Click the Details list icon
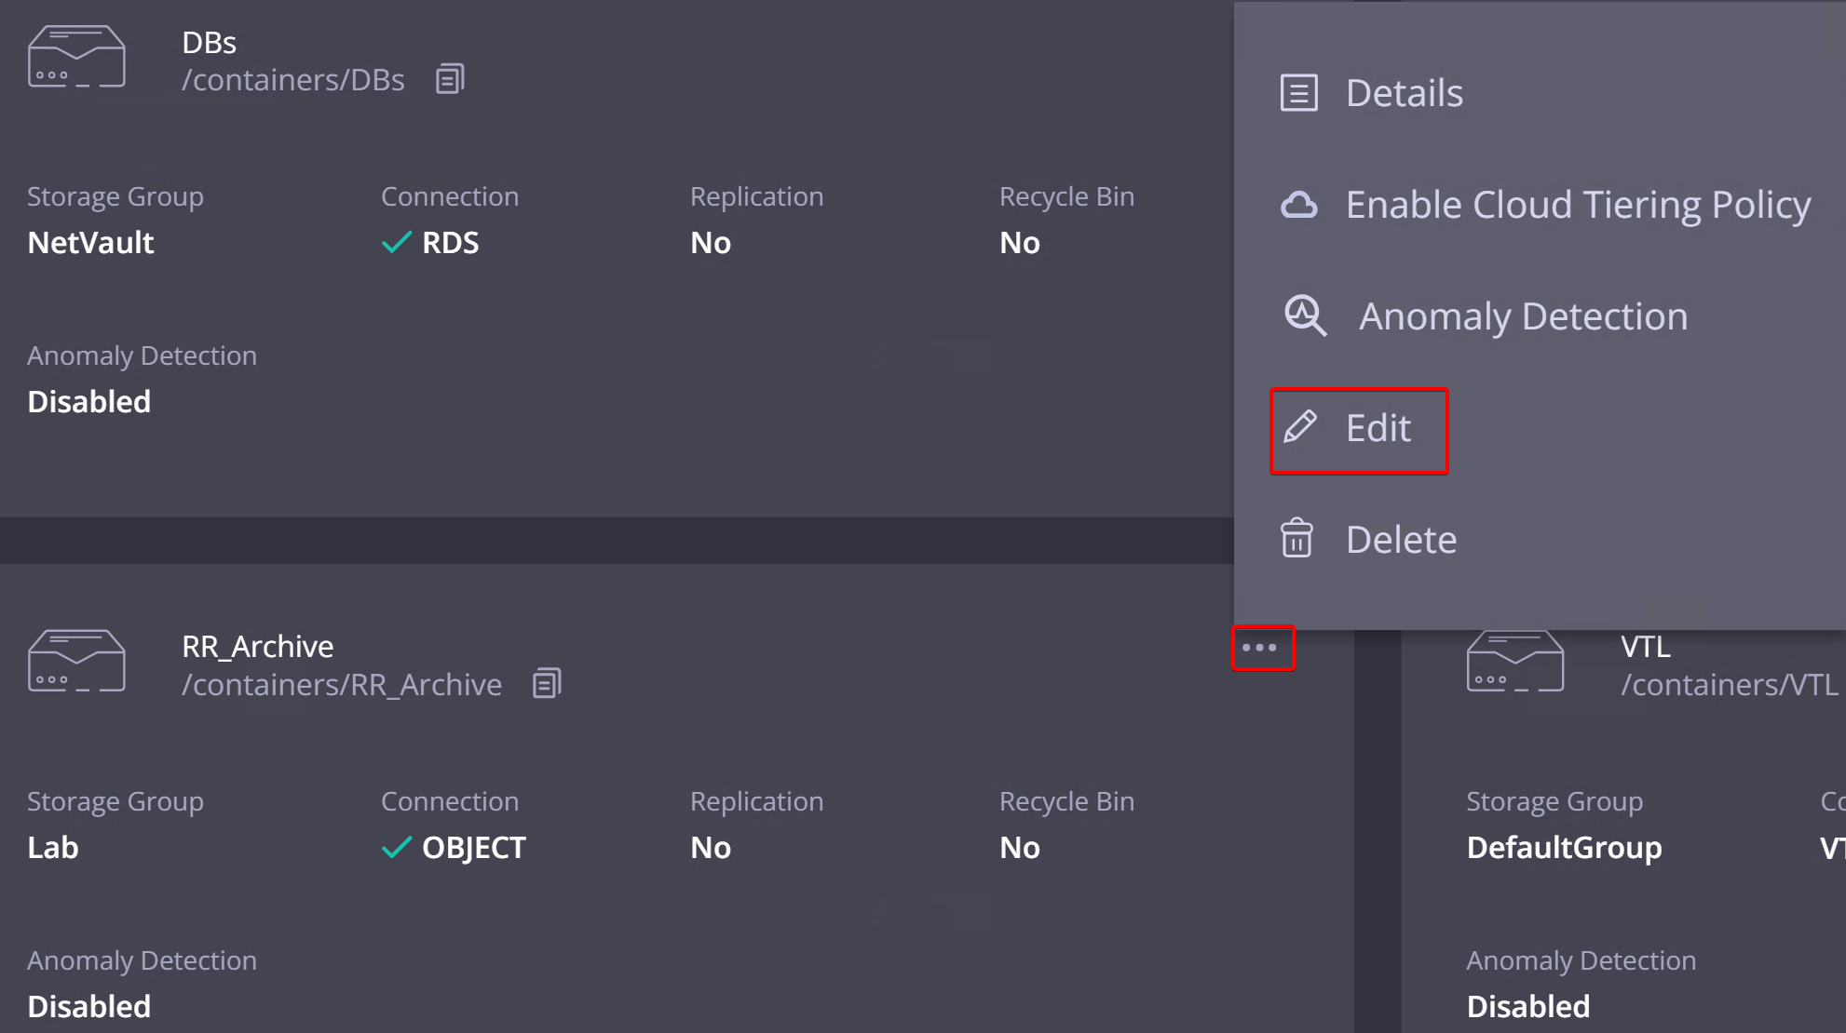This screenshot has width=1846, height=1033. [x=1298, y=93]
